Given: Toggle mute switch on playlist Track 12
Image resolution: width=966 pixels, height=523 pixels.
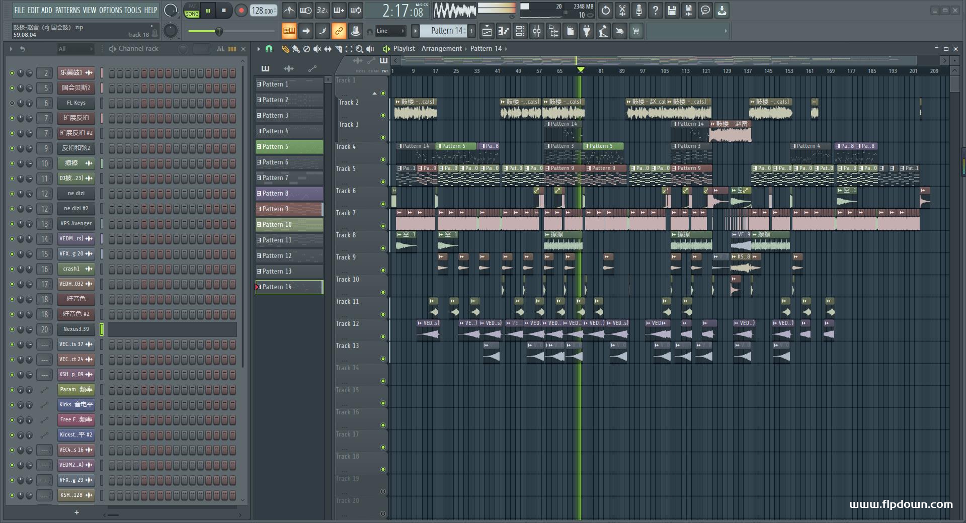Looking at the screenshot, I should click(x=383, y=337).
